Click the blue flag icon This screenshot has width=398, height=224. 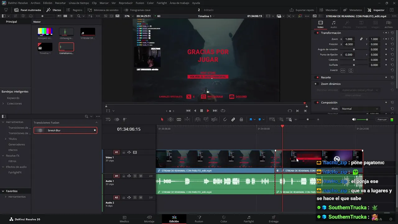(251, 119)
